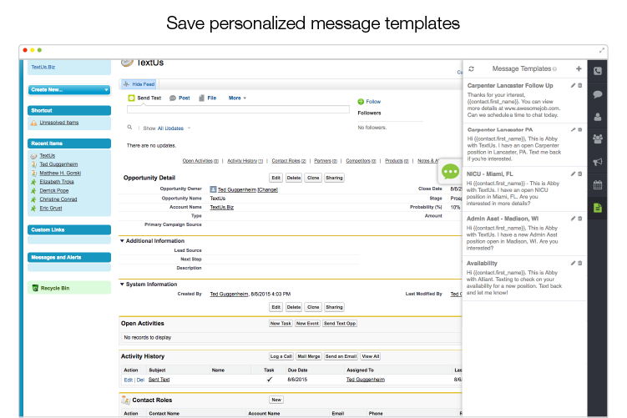Click the Sent Text activity subject link
Viewport: 627px width, 418px height.
tap(159, 380)
